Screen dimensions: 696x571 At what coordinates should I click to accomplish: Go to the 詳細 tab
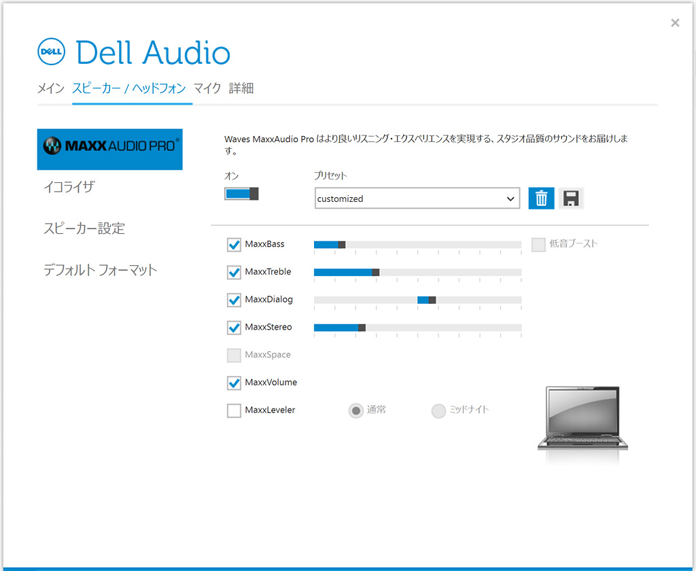241,88
